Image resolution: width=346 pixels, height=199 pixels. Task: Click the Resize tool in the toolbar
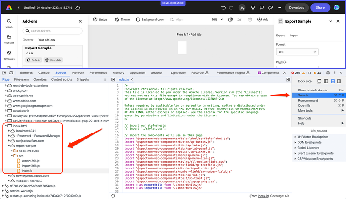(100, 20)
